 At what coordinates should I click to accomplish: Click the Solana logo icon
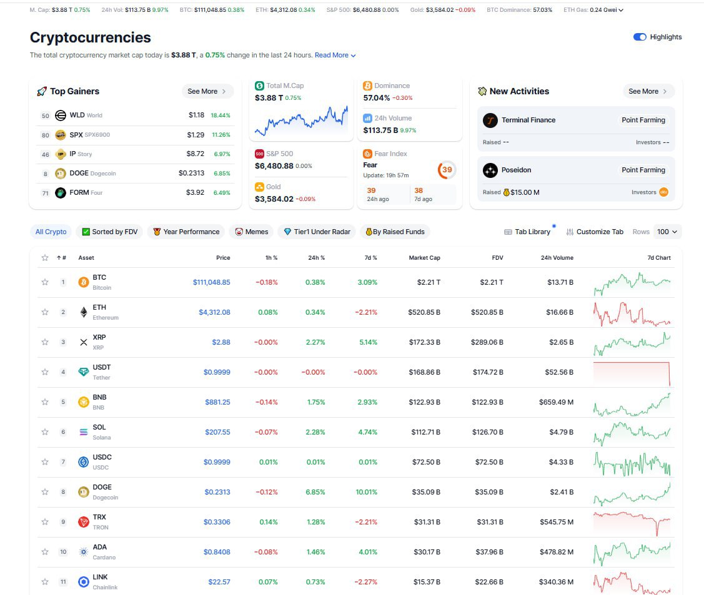click(84, 432)
